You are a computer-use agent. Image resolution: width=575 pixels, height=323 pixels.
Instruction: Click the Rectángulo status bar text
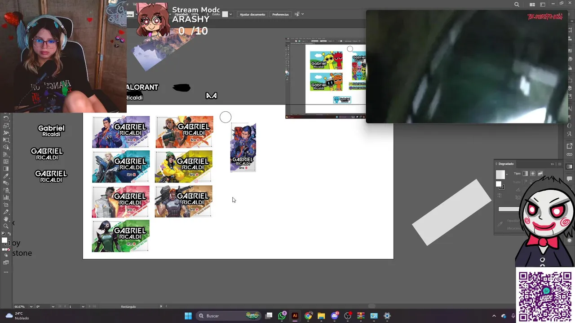128,306
